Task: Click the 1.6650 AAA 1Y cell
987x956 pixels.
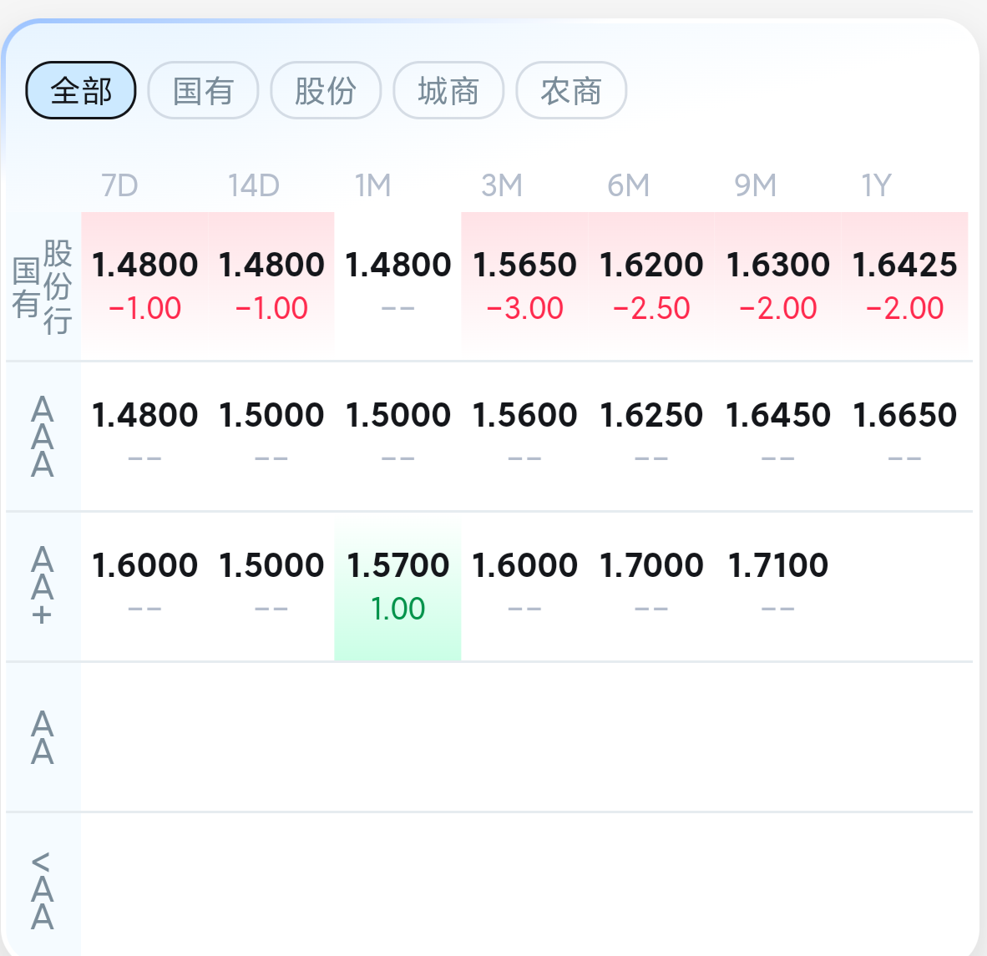Action: tap(904, 434)
